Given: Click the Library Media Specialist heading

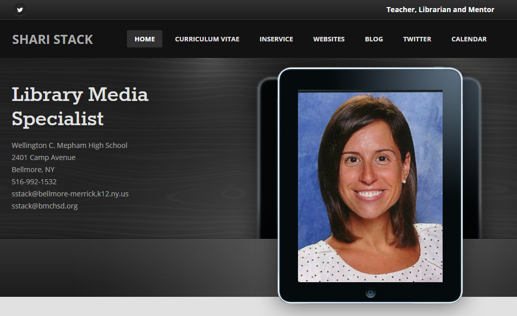Looking at the screenshot, I should (x=79, y=107).
